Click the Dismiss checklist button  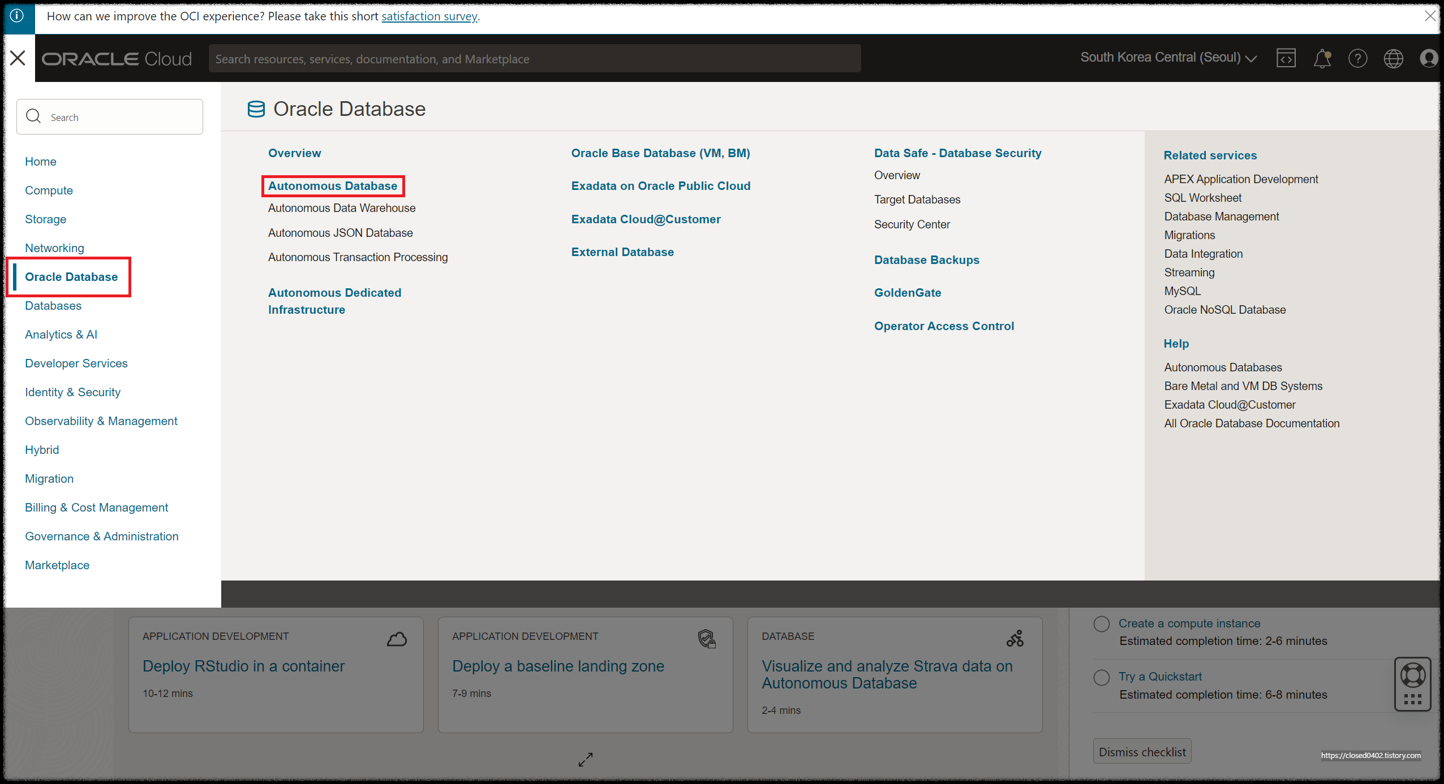click(x=1142, y=752)
